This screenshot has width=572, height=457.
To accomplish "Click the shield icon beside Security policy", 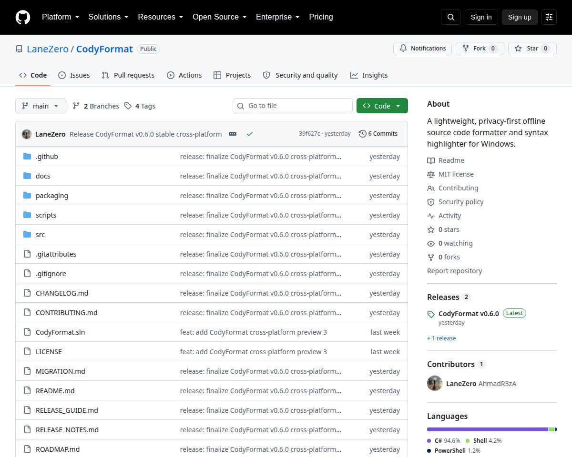I will click(x=431, y=202).
